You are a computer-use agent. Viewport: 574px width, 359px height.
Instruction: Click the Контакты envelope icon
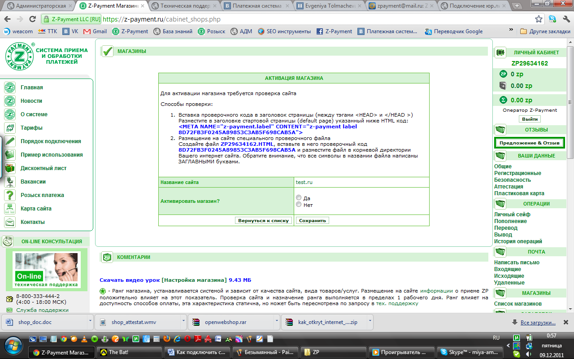pos(10,222)
